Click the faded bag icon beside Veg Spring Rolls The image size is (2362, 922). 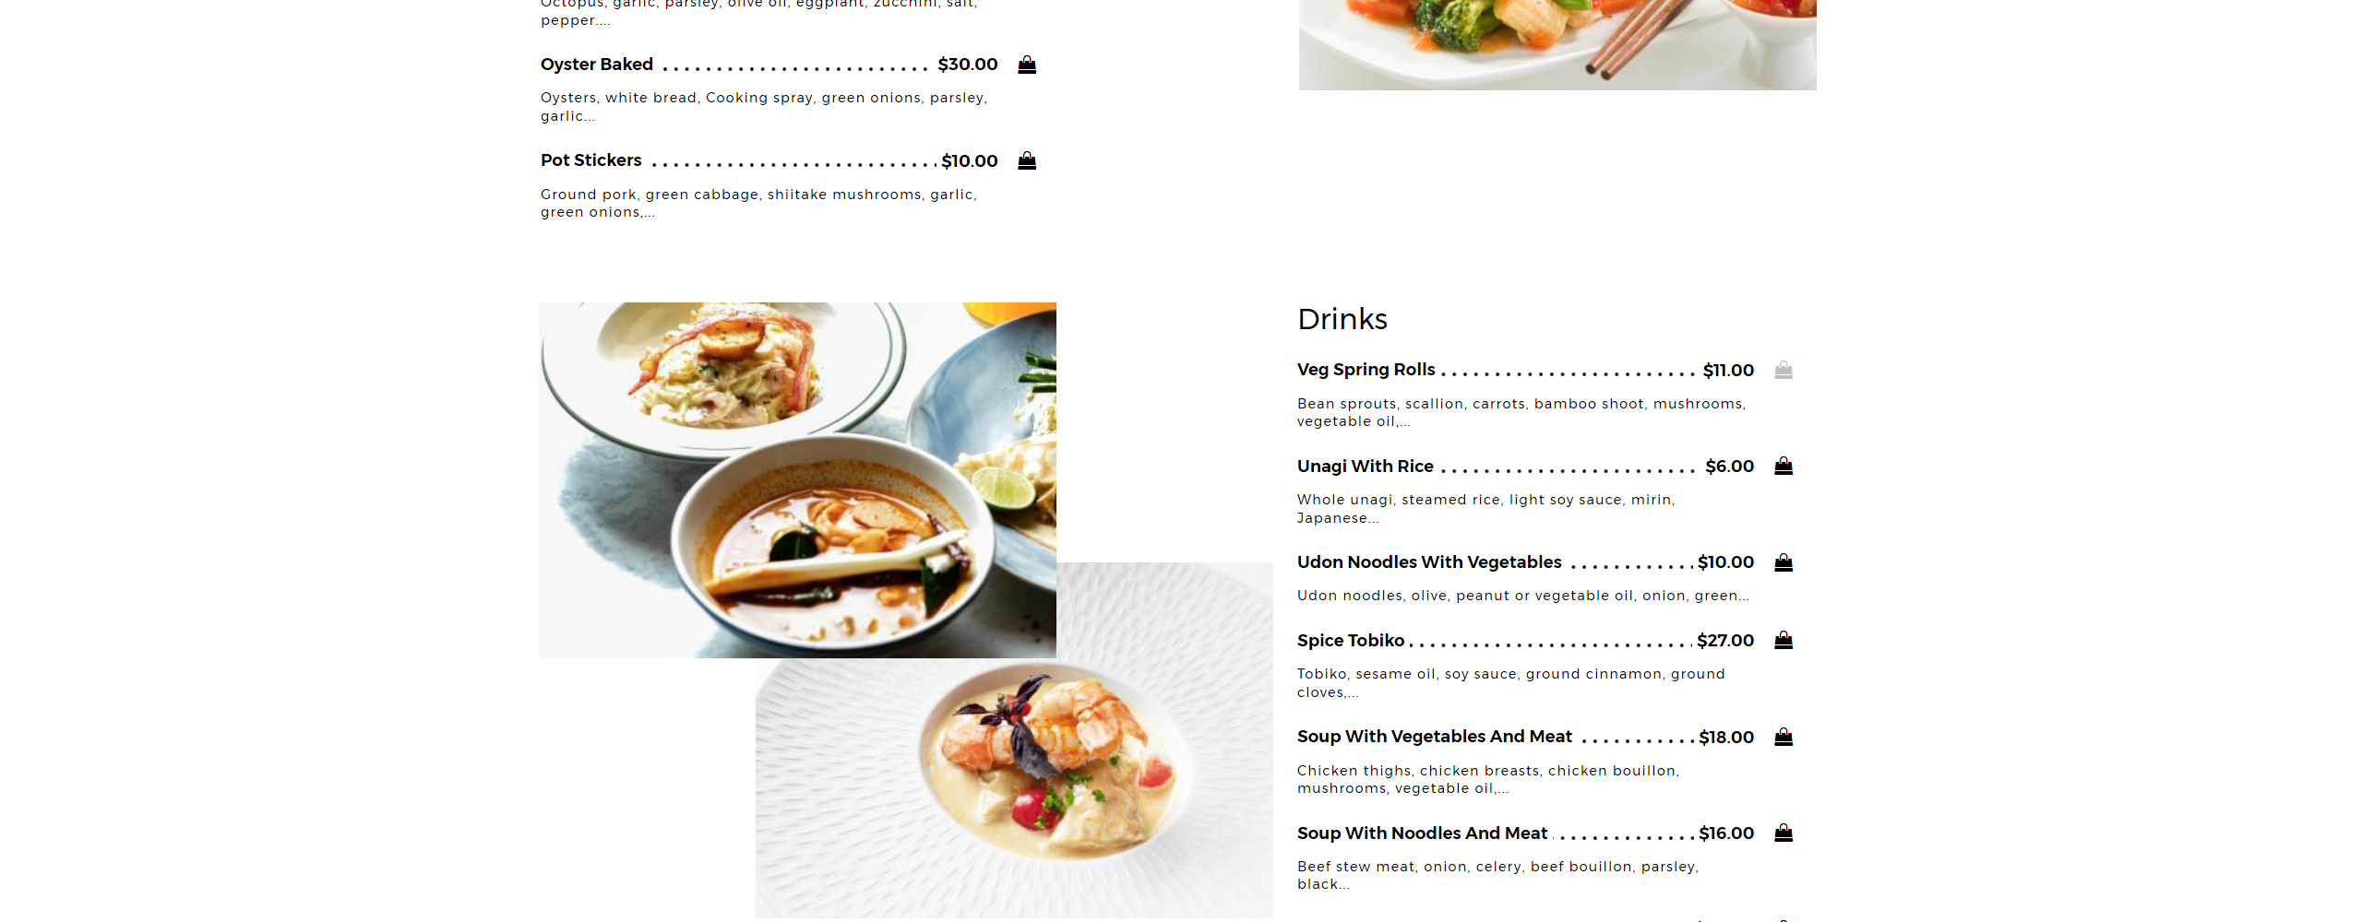(x=1783, y=370)
